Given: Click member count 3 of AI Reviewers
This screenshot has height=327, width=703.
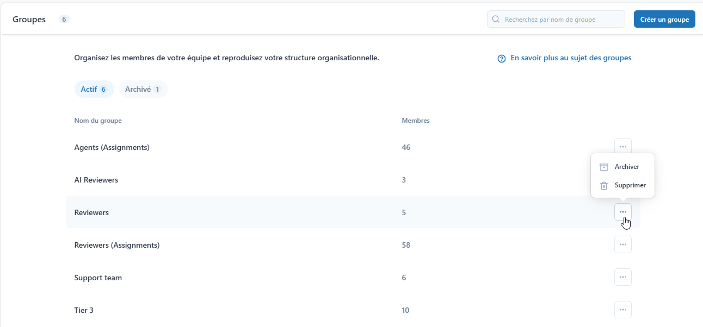Looking at the screenshot, I should (404, 180).
